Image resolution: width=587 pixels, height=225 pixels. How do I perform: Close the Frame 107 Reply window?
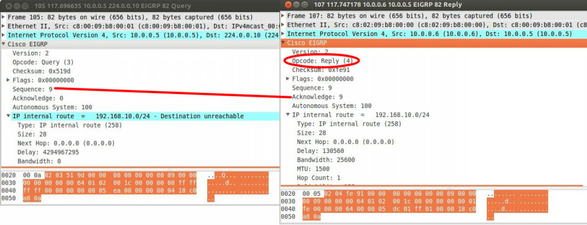point(287,5)
